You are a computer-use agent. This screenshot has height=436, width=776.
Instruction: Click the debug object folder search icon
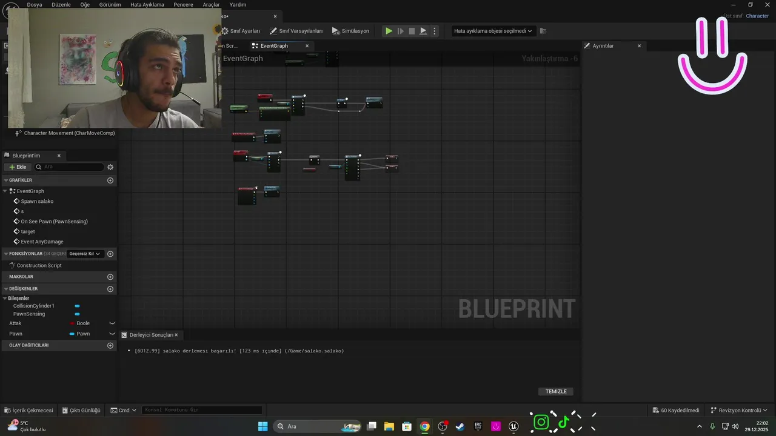pos(543,31)
